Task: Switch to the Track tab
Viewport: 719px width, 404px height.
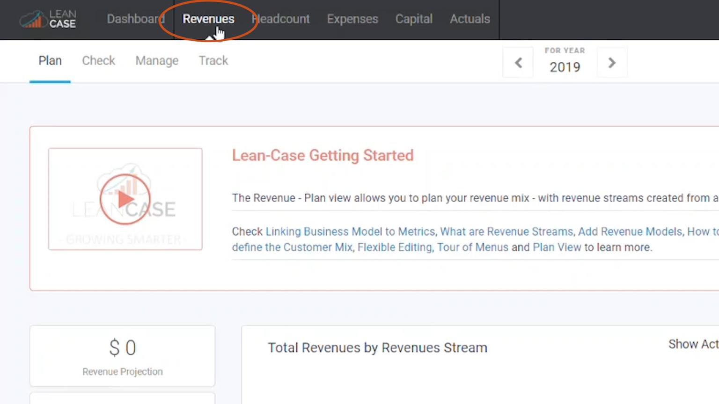Action: [213, 61]
